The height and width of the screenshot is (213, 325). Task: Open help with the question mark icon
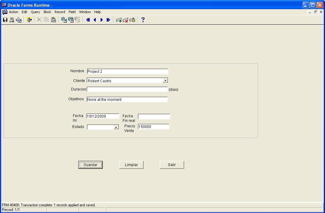(143, 20)
